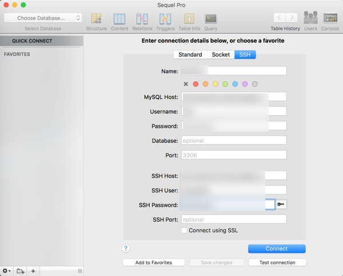Focus the Name input field
The image size is (343, 276).
coord(234,71)
